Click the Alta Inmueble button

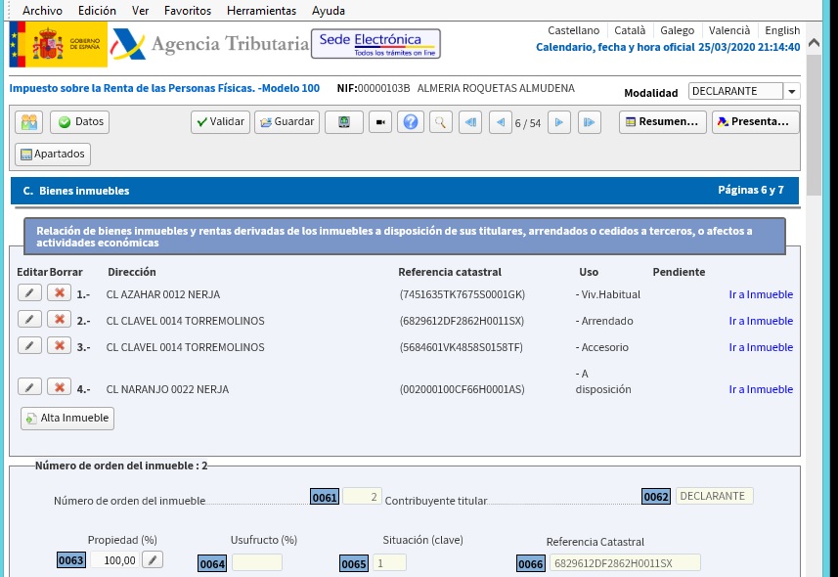point(67,418)
